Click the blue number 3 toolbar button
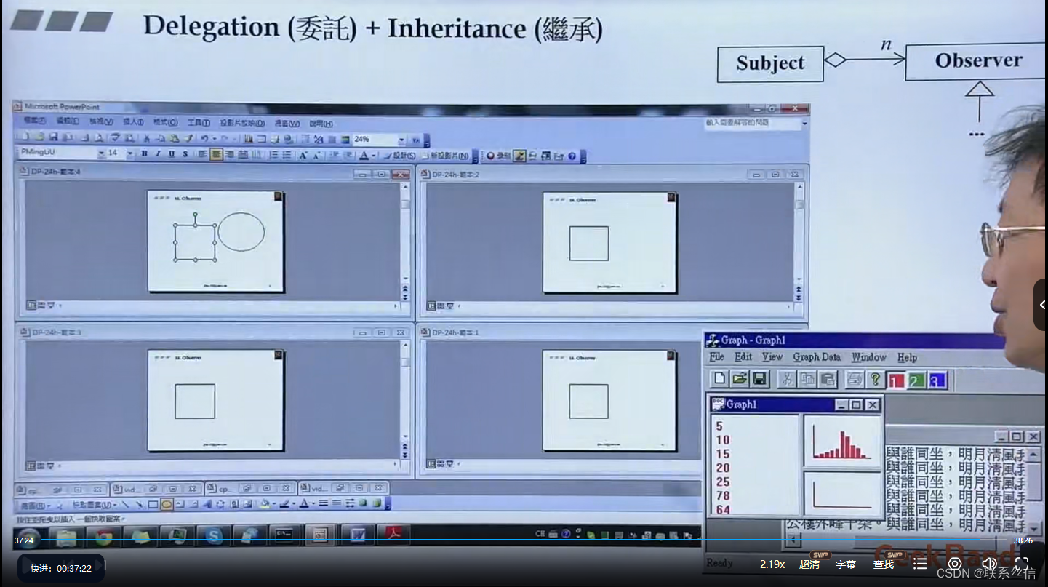 click(937, 380)
